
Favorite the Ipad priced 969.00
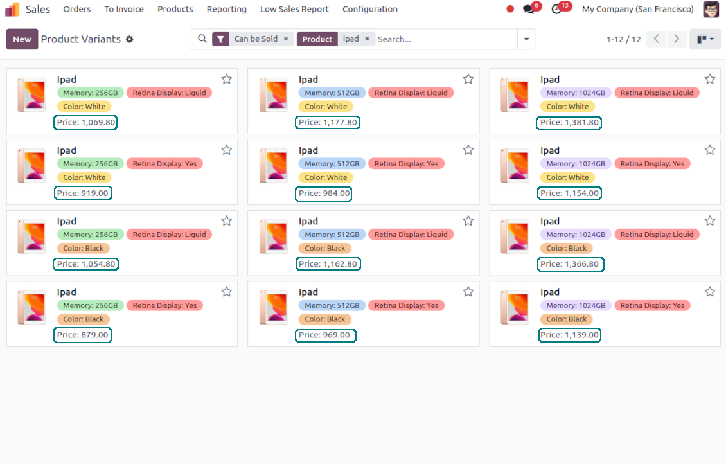coord(468,292)
